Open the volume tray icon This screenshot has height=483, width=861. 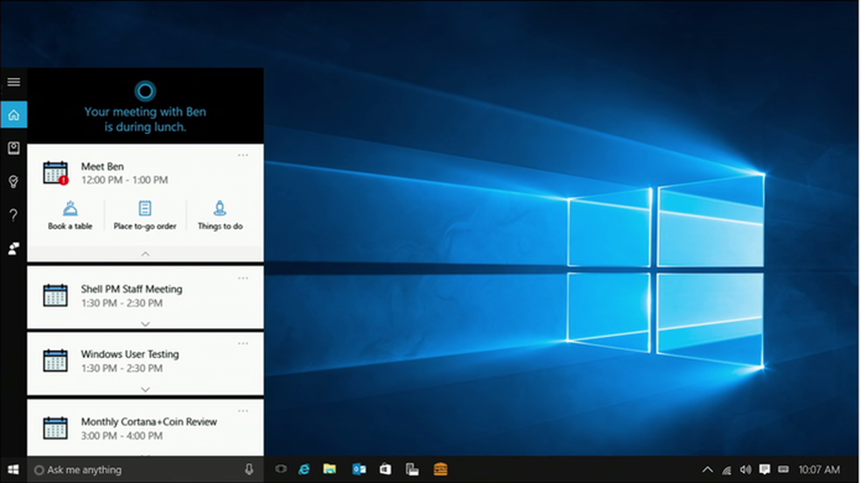pyautogui.click(x=745, y=470)
